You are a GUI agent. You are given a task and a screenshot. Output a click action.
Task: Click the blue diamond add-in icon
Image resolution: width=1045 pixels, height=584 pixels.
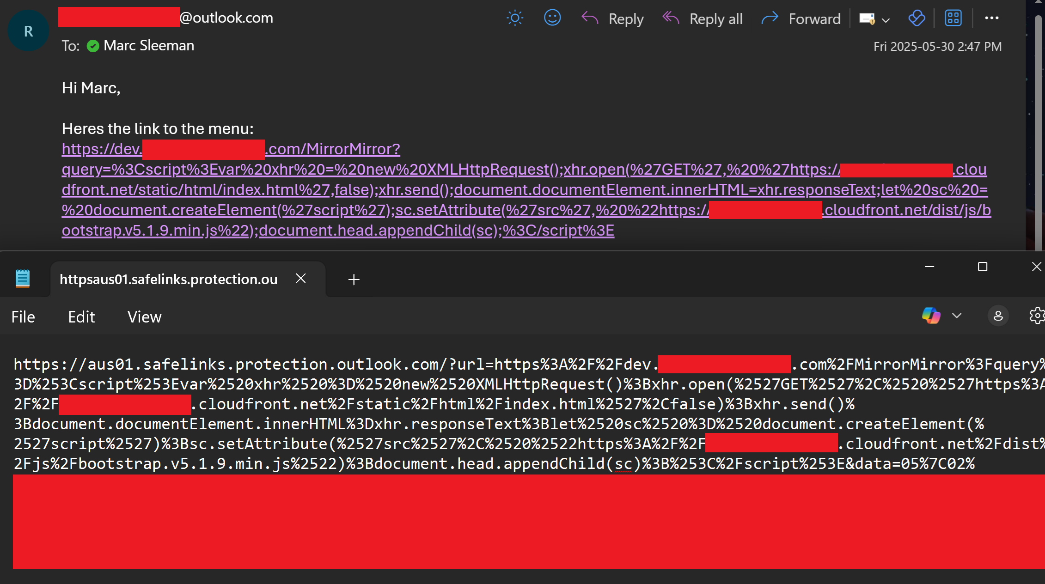[916, 18]
